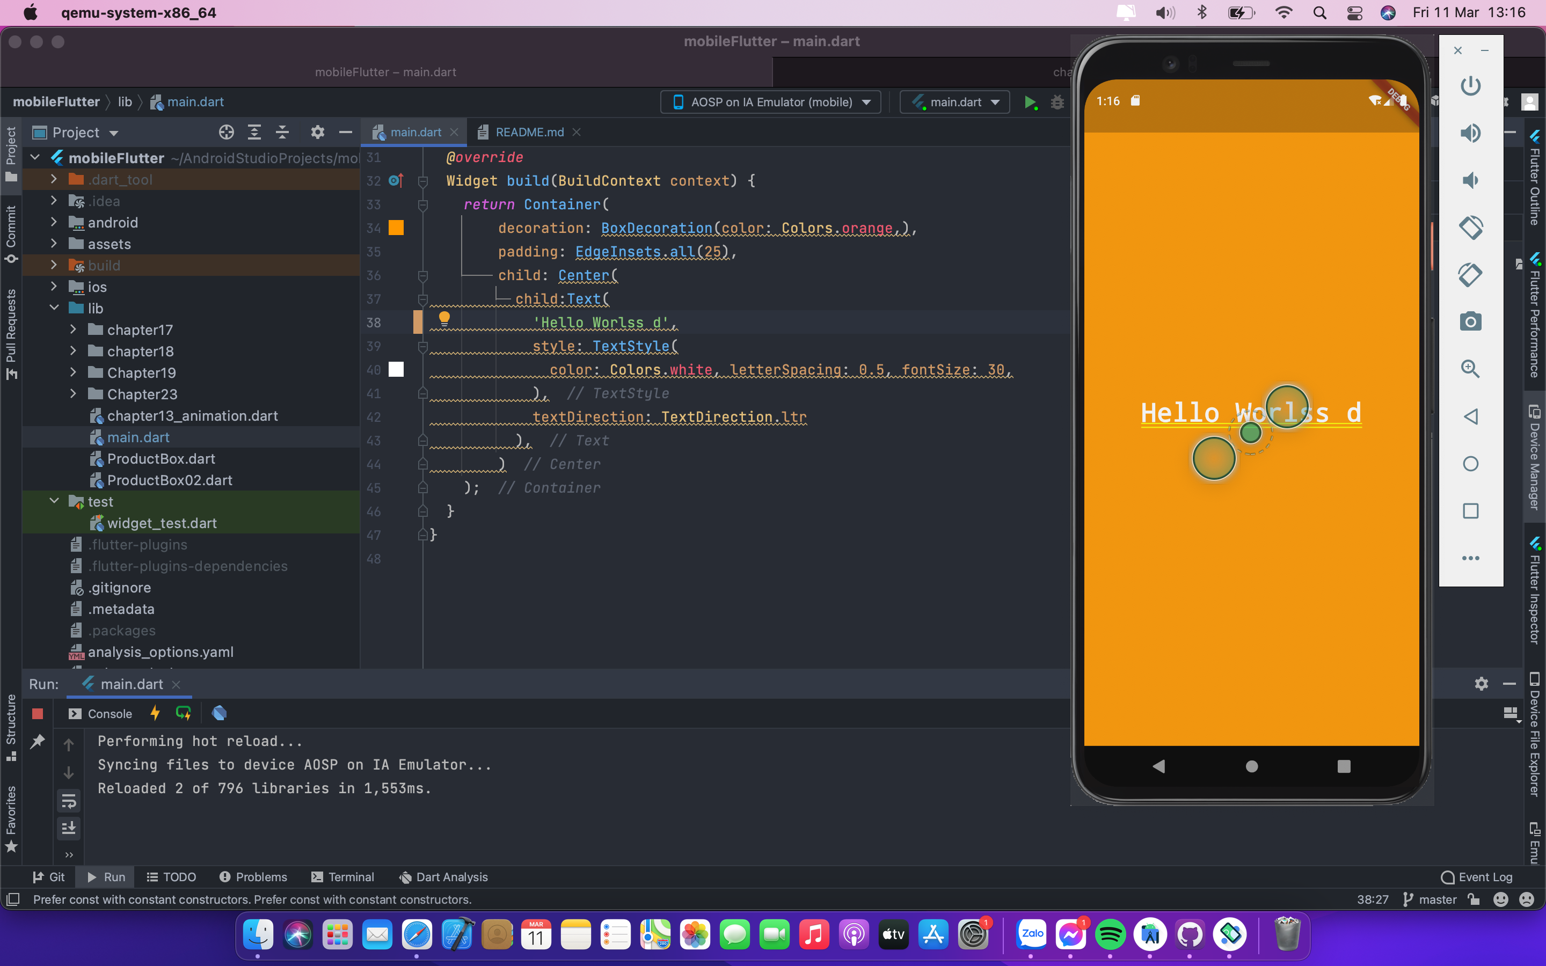
Task: Open the main.dart run configuration dropdown
Action: point(955,102)
